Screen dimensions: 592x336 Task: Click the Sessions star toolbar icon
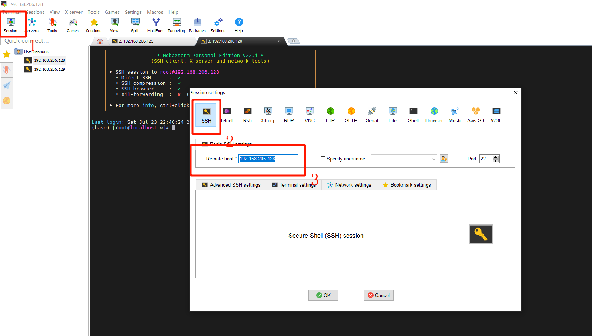point(94,25)
